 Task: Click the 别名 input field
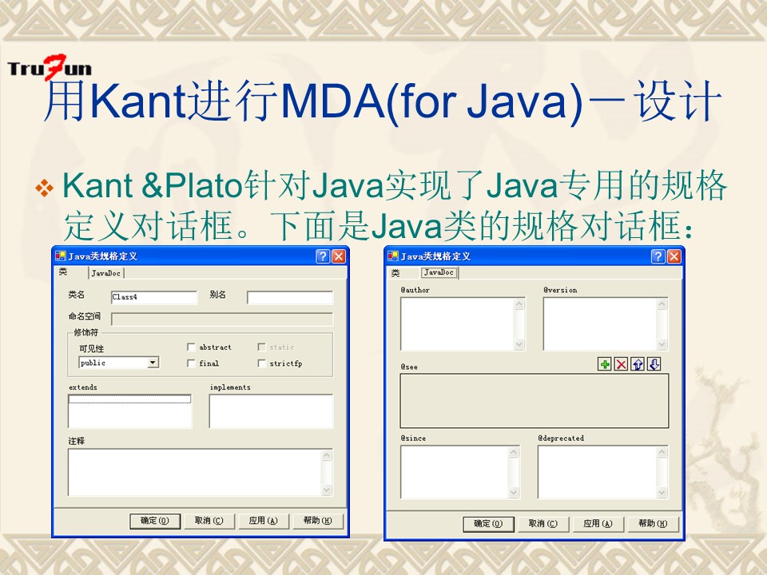coord(290,297)
